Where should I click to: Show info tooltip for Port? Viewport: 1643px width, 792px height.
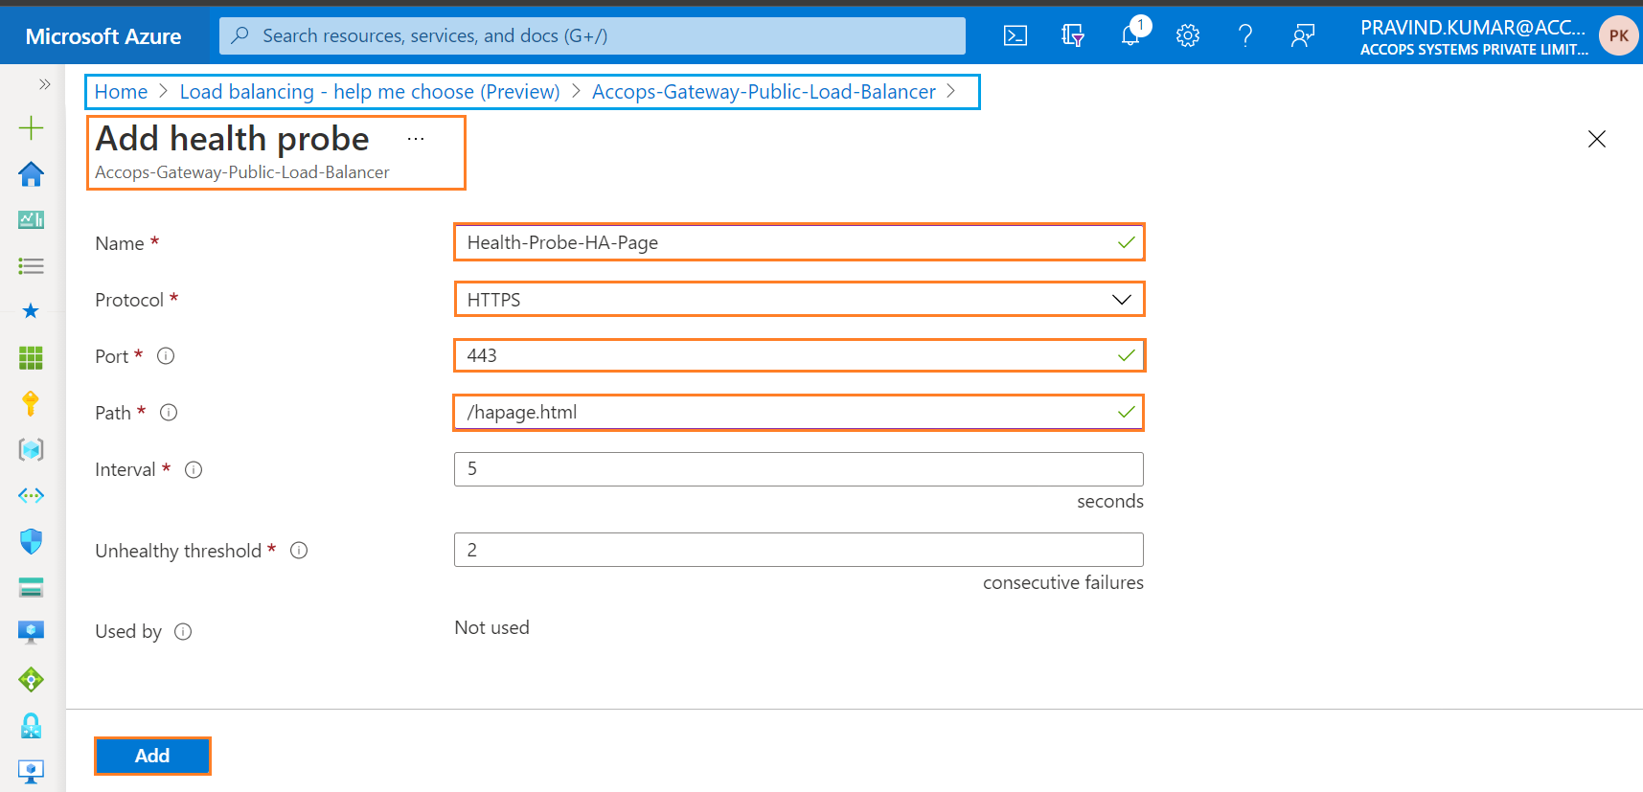tap(166, 356)
